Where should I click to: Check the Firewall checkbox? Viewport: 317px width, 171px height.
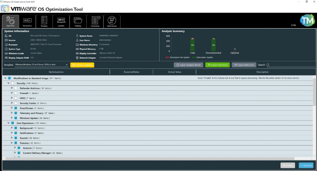click(x=15, y=93)
